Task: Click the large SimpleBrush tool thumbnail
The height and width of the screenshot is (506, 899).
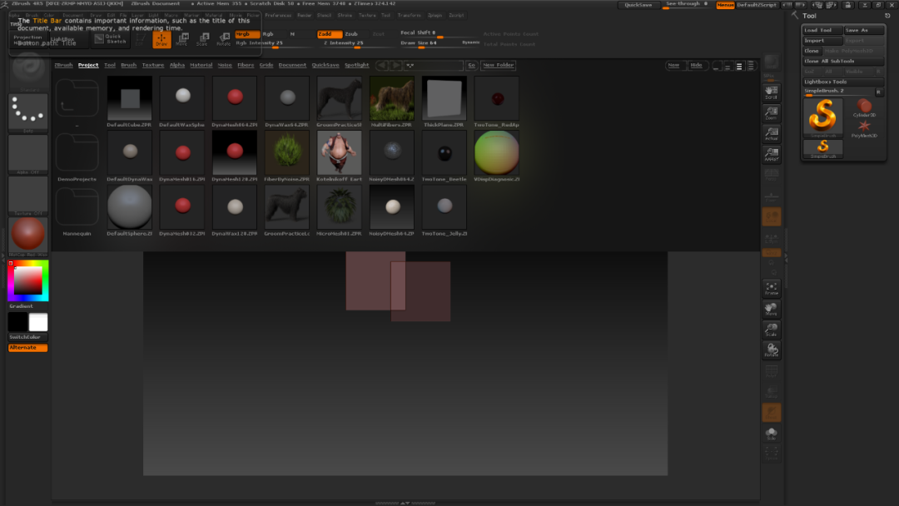Action: pyautogui.click(x=822, y=117)
